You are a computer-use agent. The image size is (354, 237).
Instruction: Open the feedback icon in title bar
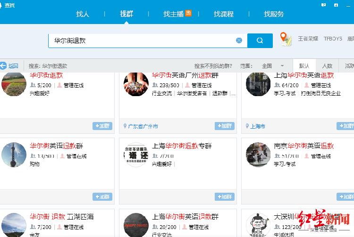click(x=323, y=5)
